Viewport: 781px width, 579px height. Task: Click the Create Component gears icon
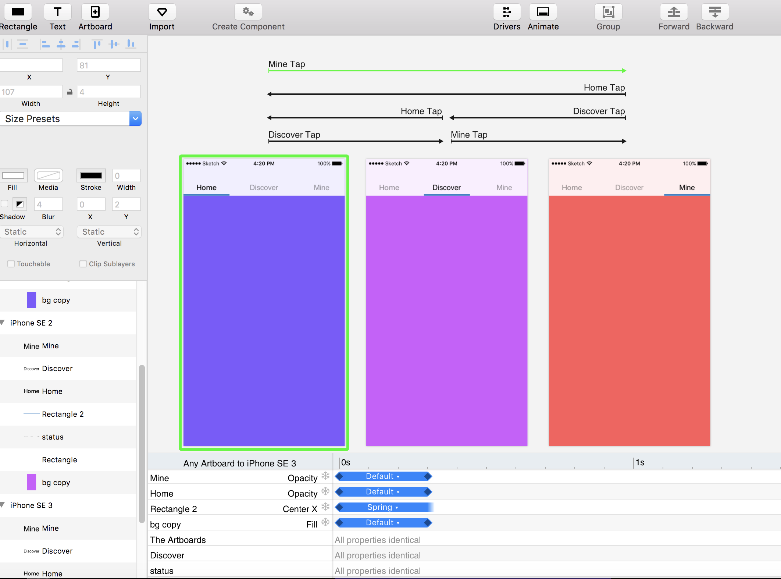248,12
